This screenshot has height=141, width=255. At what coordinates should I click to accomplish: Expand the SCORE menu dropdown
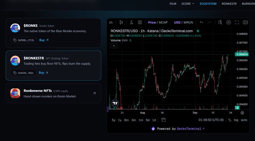coord(187,4)
